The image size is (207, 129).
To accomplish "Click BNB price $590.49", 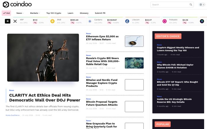I will 74,20.
